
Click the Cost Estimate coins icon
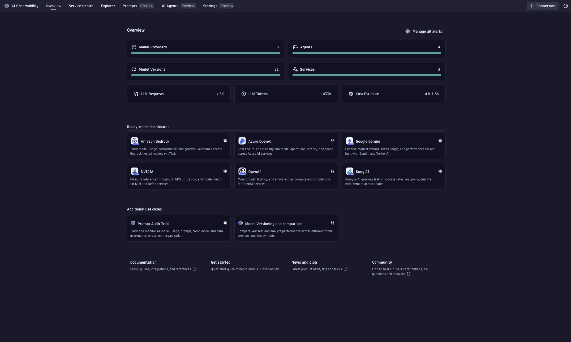click(x=351, y=94)
